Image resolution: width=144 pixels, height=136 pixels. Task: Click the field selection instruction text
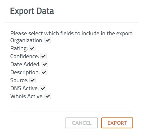72,33
